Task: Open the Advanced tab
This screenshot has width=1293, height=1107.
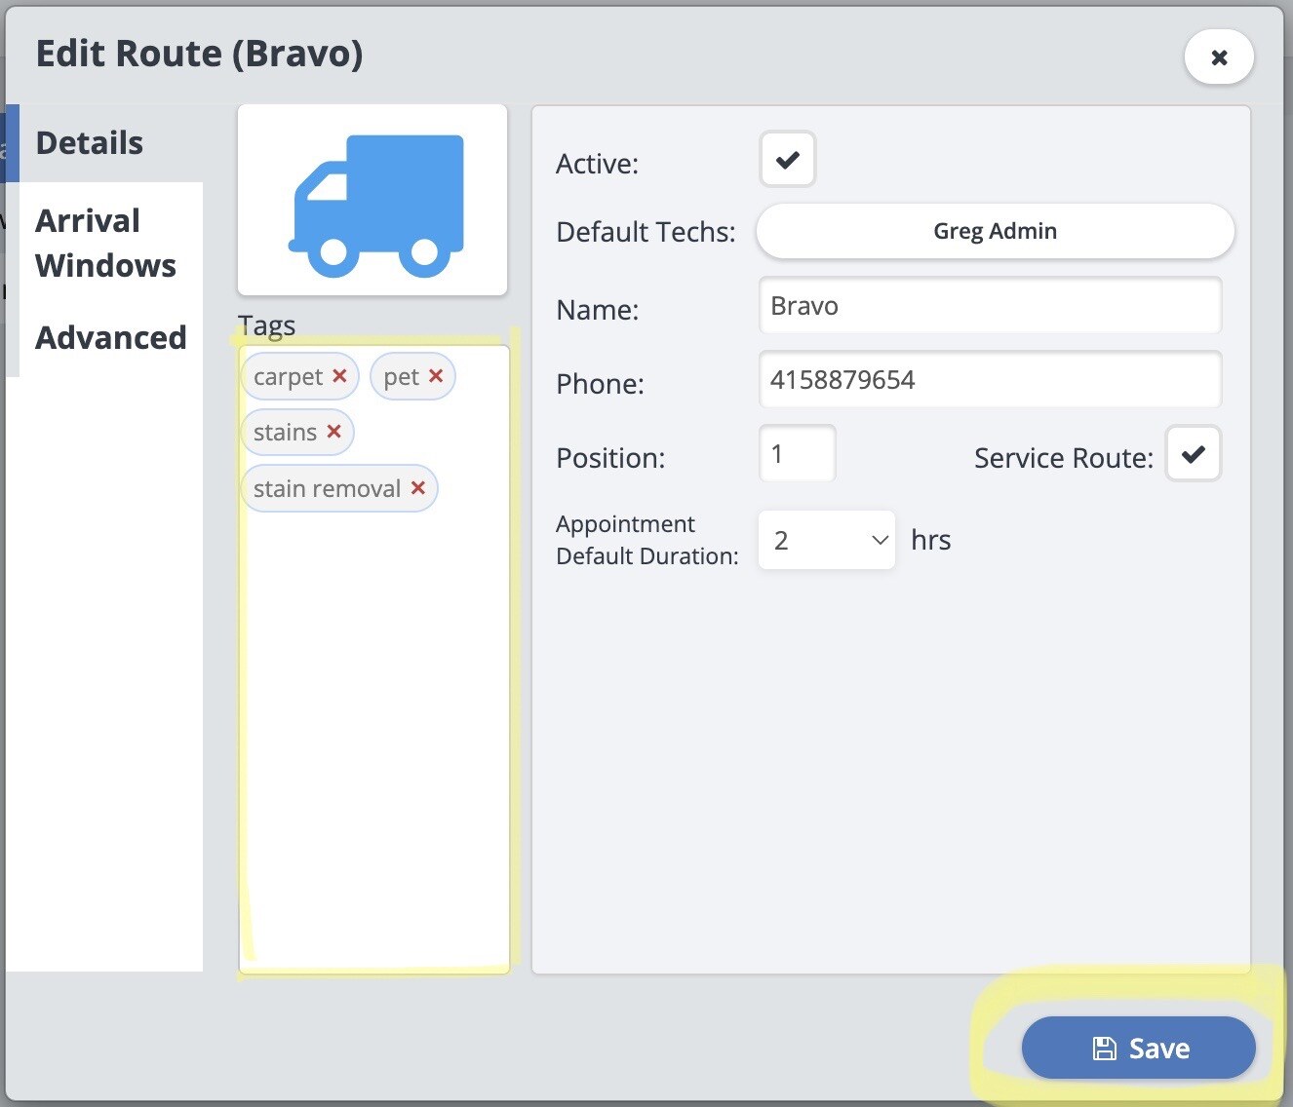Action: click(x=110, y=338)
